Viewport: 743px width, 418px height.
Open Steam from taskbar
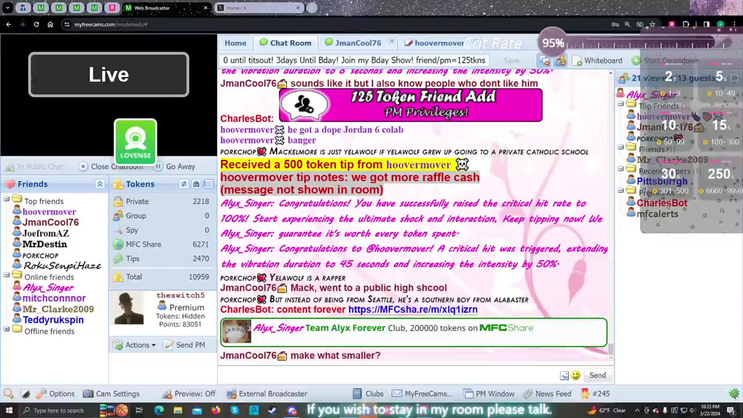coord(272,410)
